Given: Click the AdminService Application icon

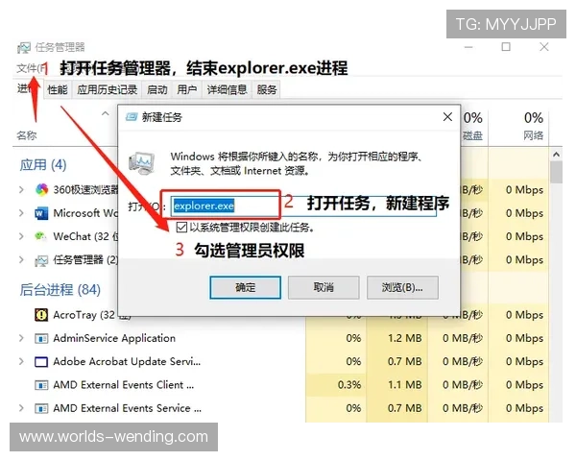Looking at the screenshot, I should [x=41, y=338].
